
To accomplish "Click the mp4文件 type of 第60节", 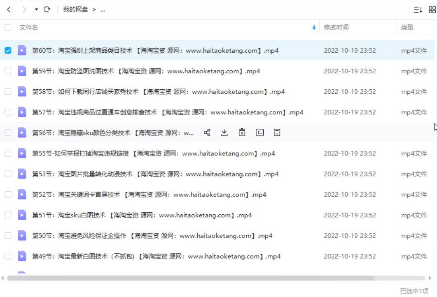I will [414, 50].
